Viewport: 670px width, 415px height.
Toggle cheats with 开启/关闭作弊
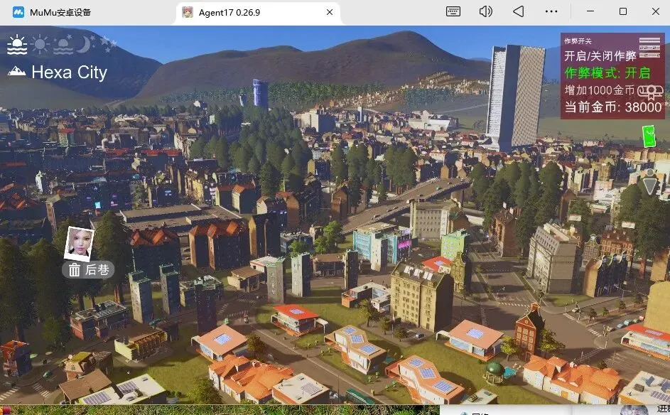click(x=600, y=56)
